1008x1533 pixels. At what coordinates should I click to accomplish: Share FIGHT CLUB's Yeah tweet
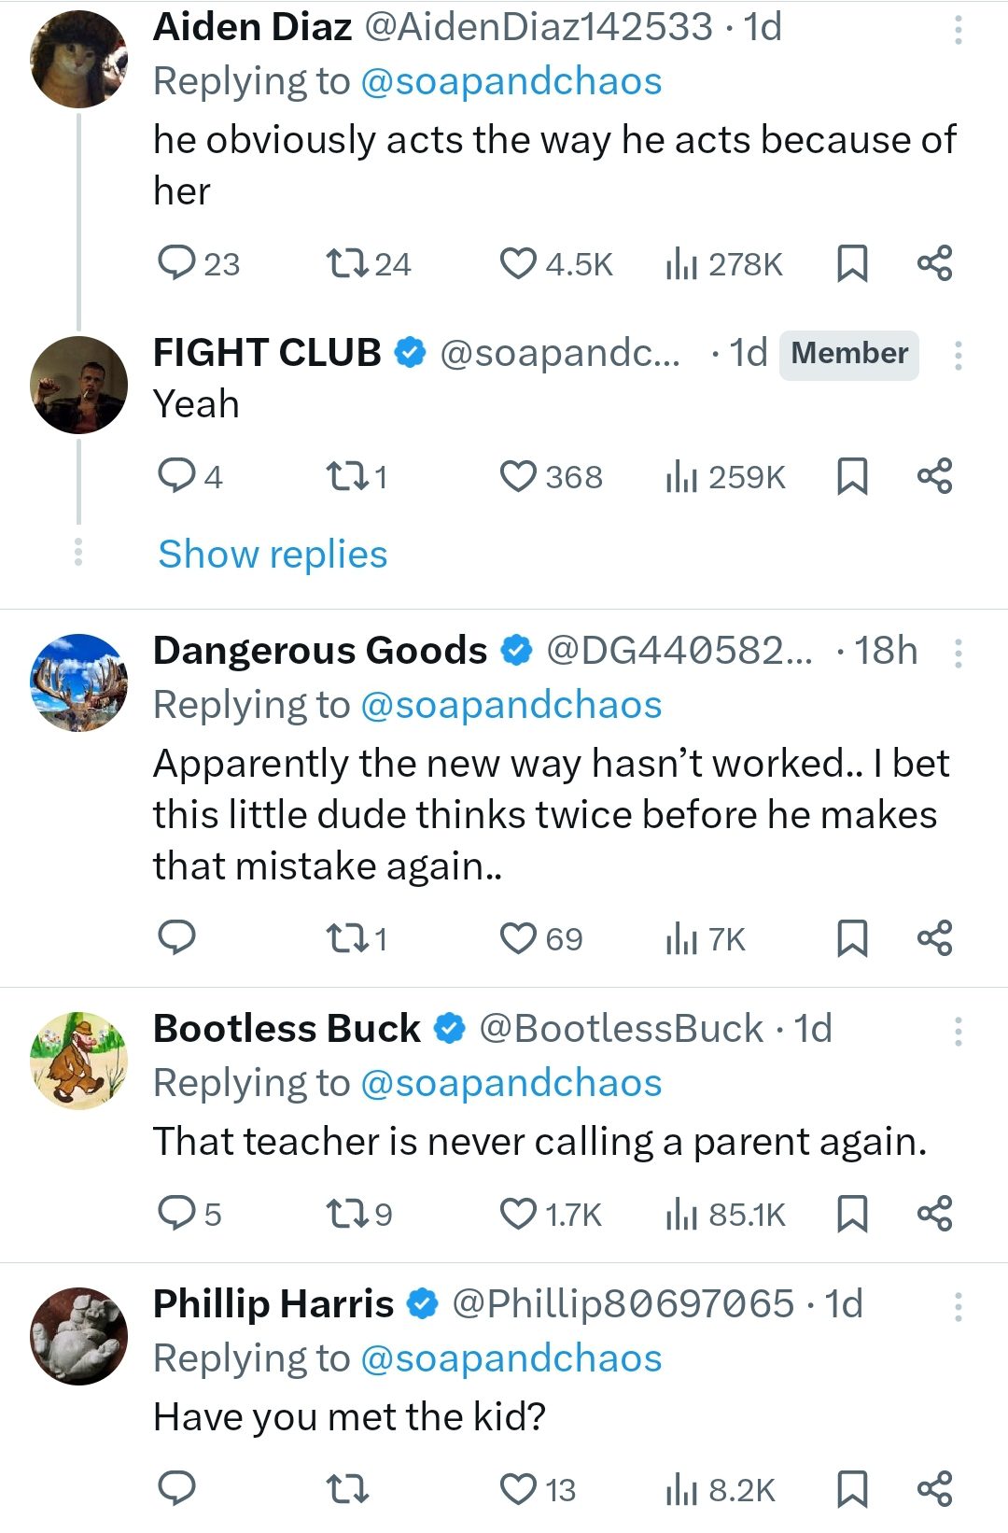click(934, 476)
